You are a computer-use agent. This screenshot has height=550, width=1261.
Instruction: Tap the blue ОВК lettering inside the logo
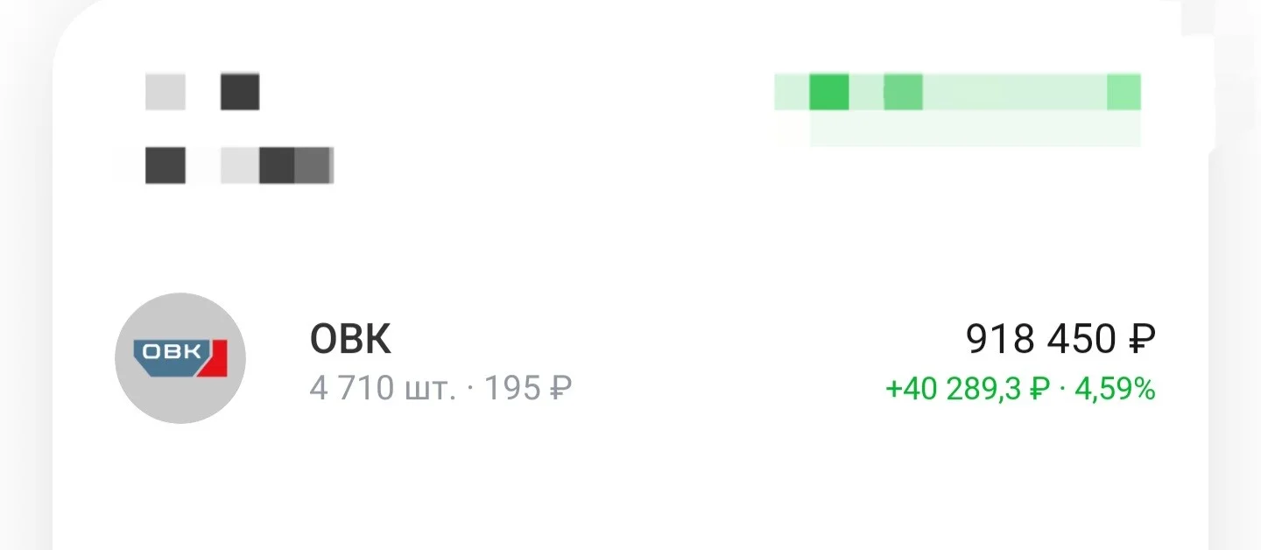(x=172, y=352)
